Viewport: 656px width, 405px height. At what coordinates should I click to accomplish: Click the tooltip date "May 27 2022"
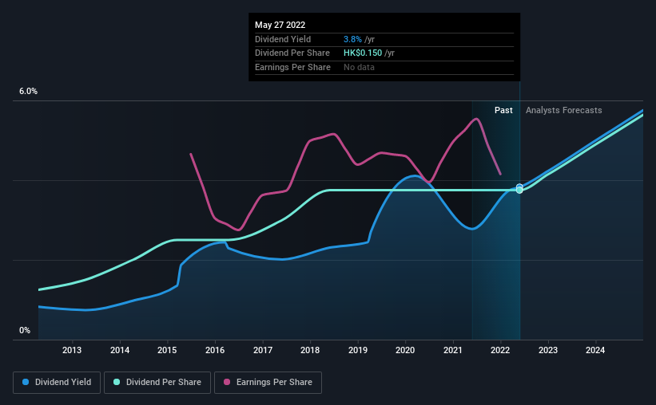click(281, 26)
